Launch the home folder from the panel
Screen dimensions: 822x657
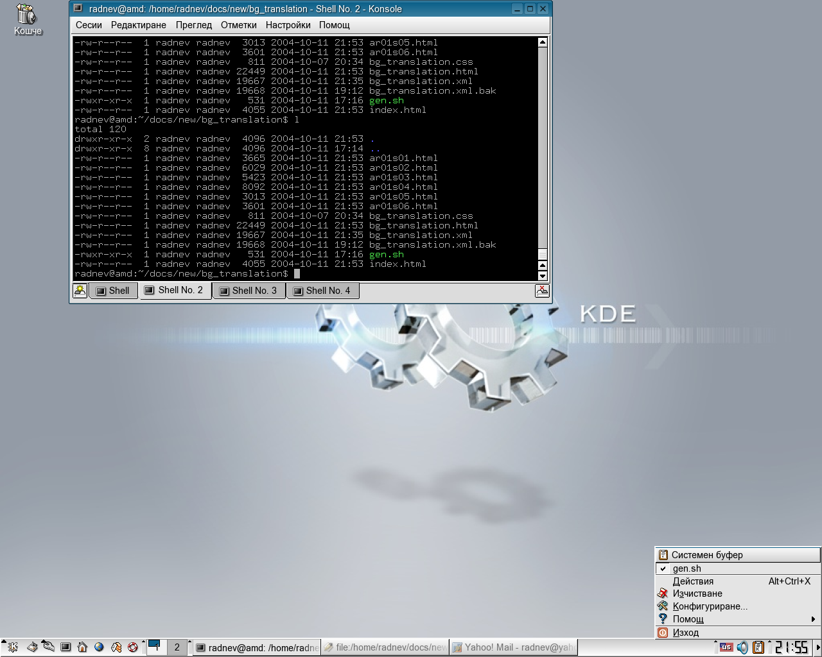[x=82, y=647]
